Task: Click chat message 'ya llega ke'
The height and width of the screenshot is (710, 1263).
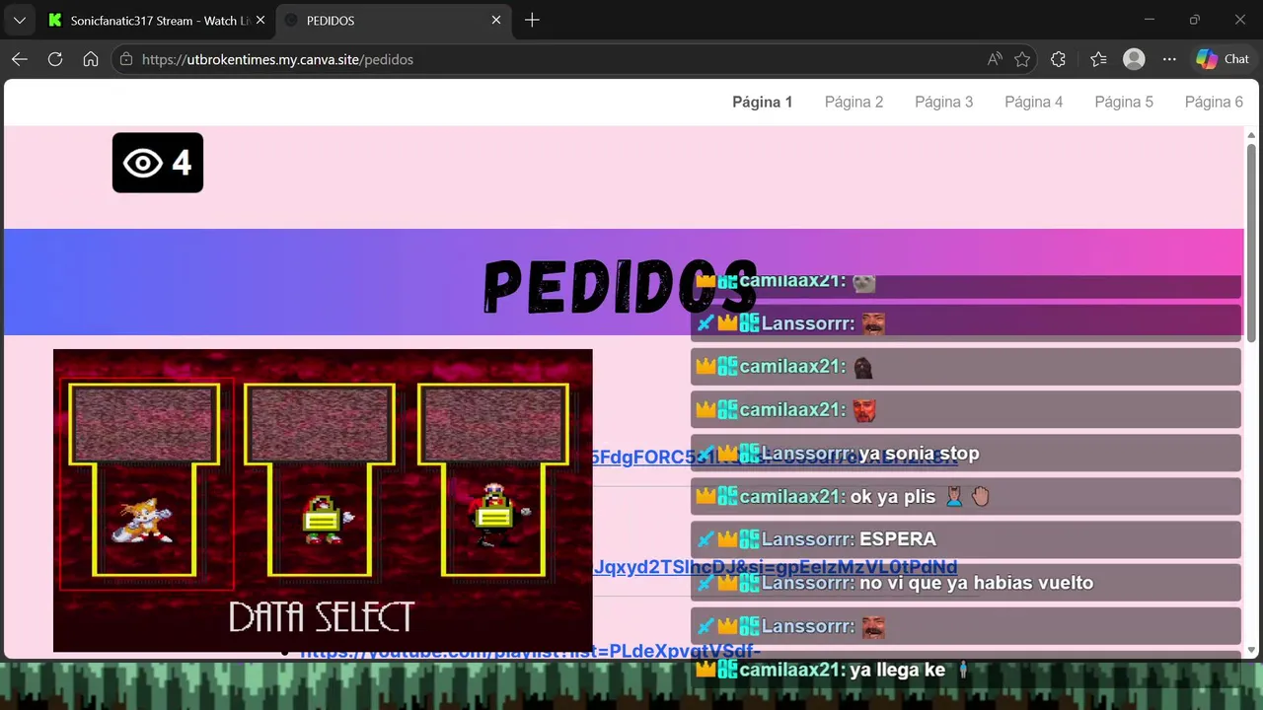Action: pos(897,670)
